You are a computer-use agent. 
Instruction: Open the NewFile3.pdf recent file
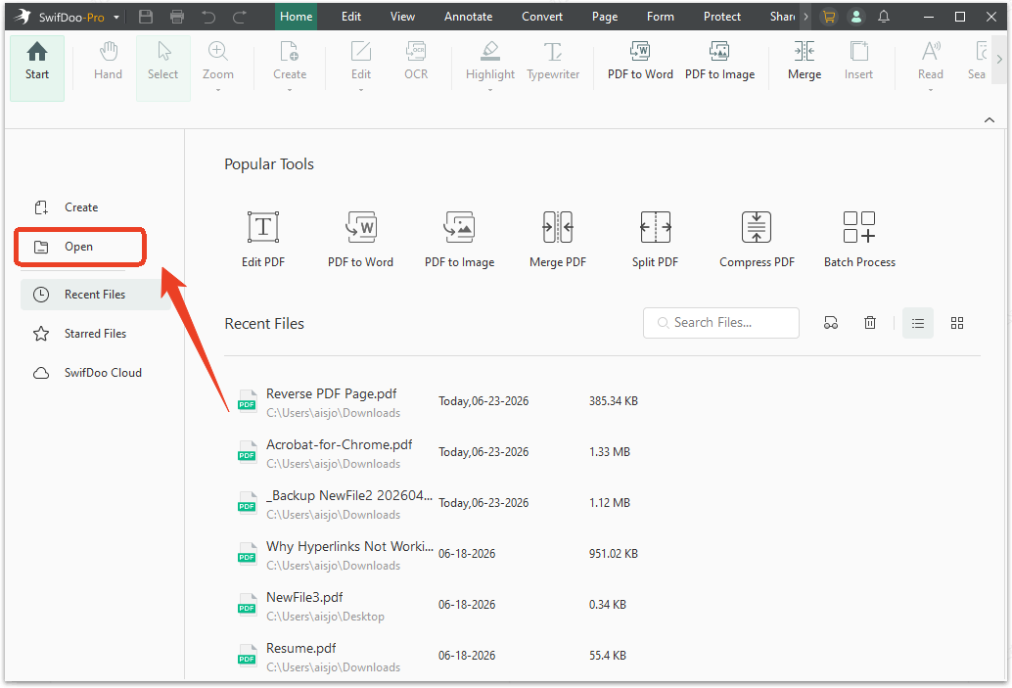pos(304,598)
